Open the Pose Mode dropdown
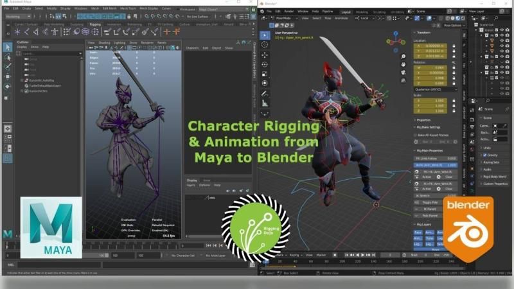514x289 pixels. (284, 19)
